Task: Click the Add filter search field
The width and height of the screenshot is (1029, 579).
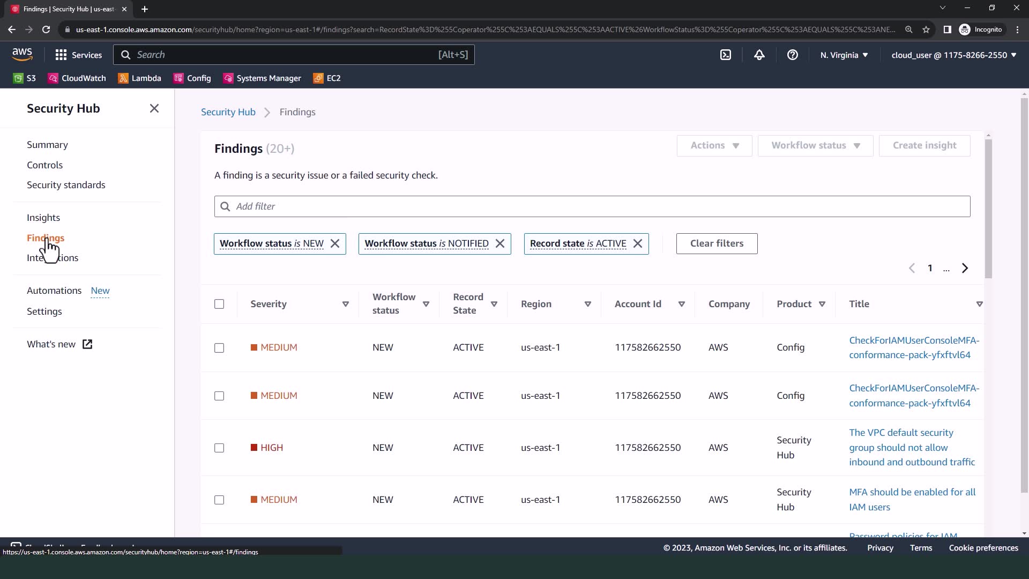Action: [592, 206]
